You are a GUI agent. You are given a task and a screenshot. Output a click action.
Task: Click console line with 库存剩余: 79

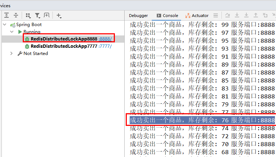click(x=202, y=104)
